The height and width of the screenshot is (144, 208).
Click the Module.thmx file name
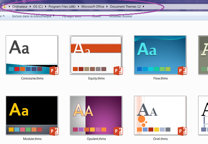(x=32, y=139)
